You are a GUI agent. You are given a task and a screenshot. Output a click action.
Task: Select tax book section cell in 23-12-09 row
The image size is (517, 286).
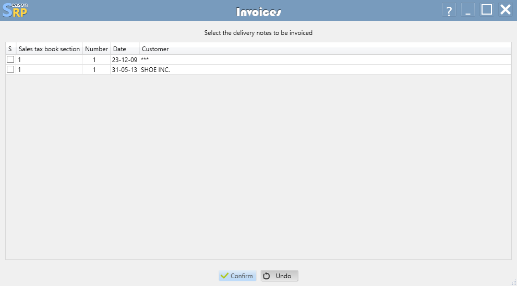tap(49, 59)
